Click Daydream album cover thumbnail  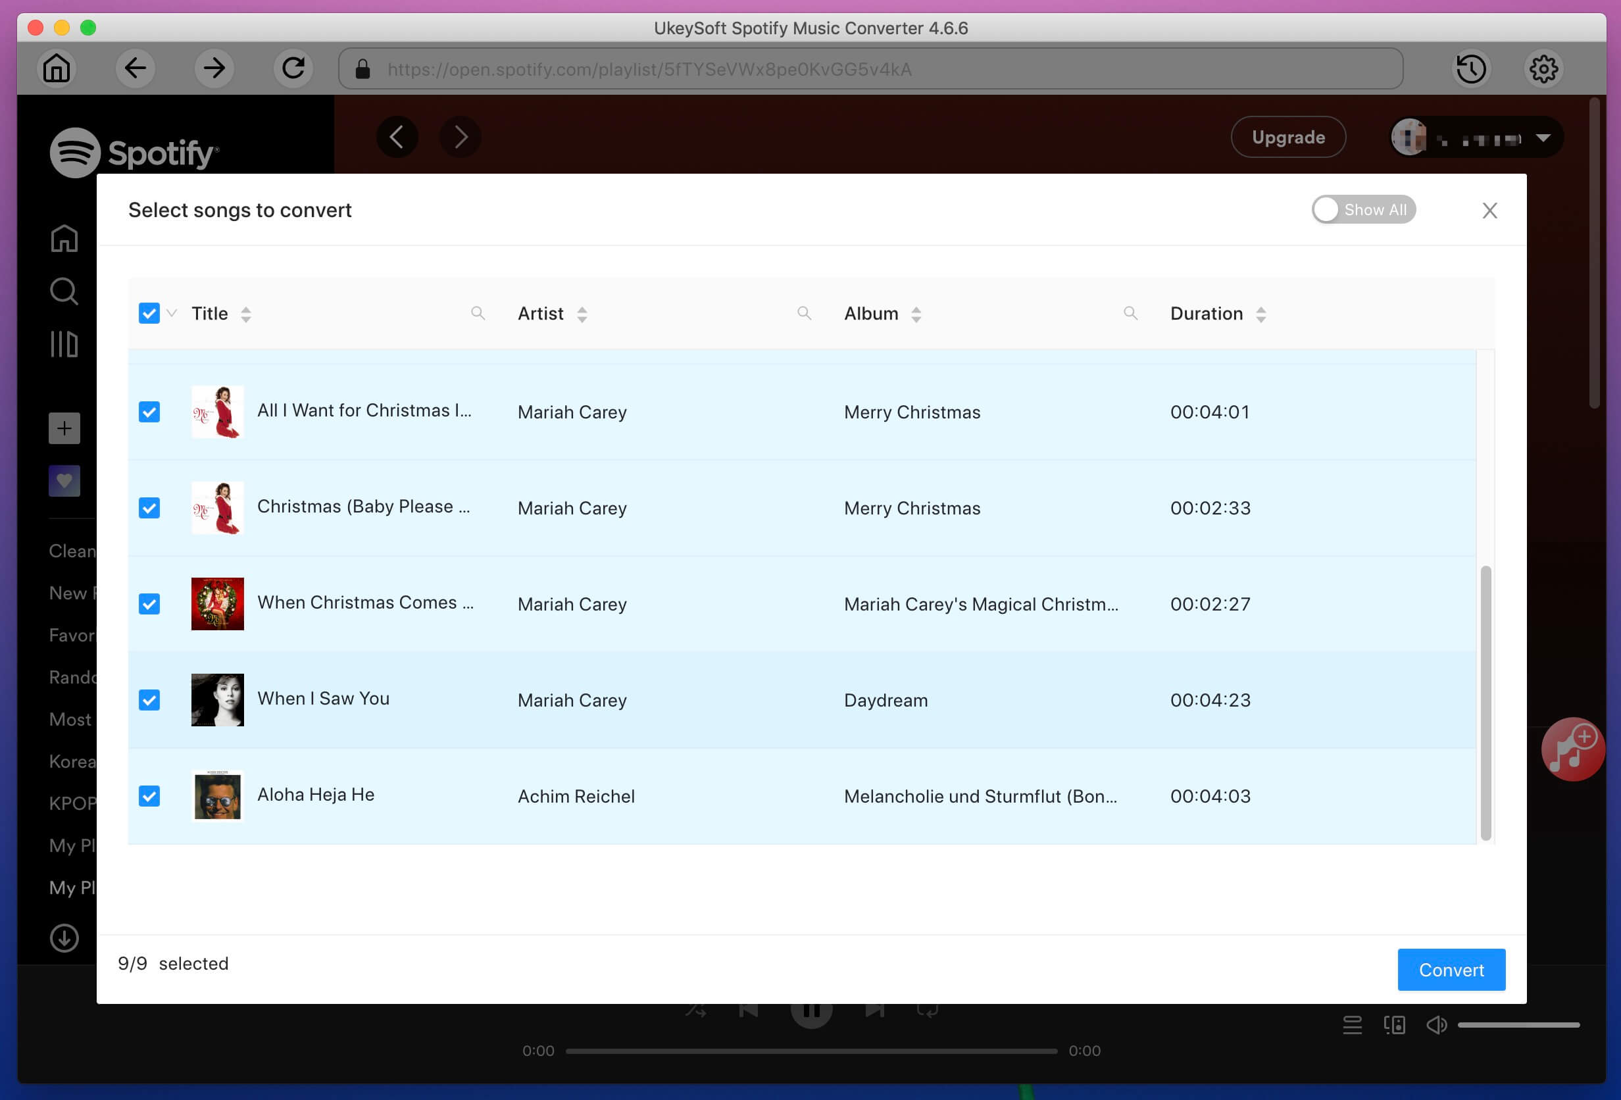click(x=218, y=699)
